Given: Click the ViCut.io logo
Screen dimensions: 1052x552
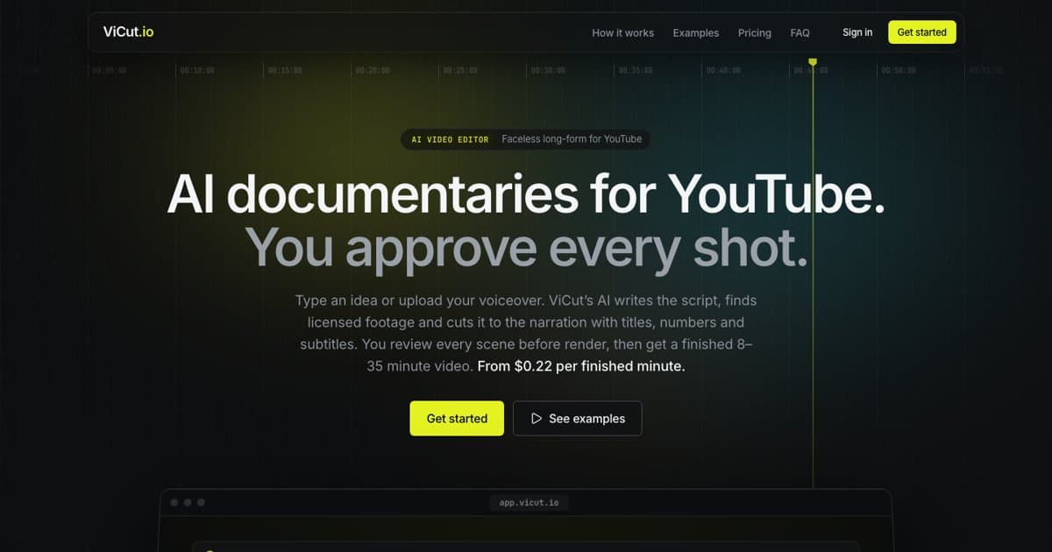Looking at the screenshot, I should pos(128,32).
